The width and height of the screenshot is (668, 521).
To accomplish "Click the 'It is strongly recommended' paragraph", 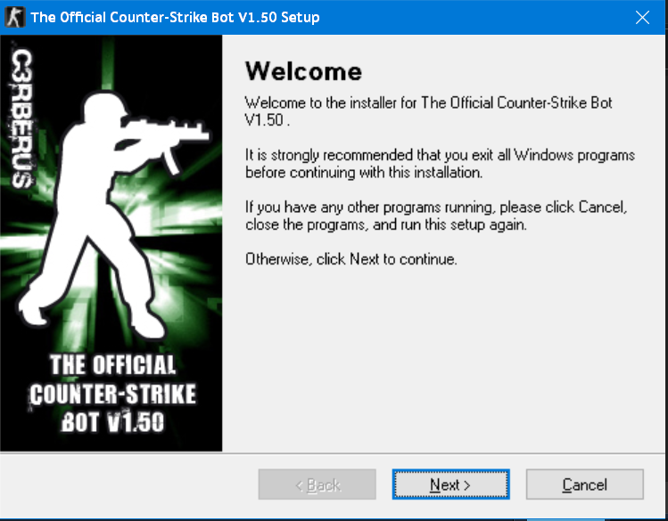I will 440,164.
